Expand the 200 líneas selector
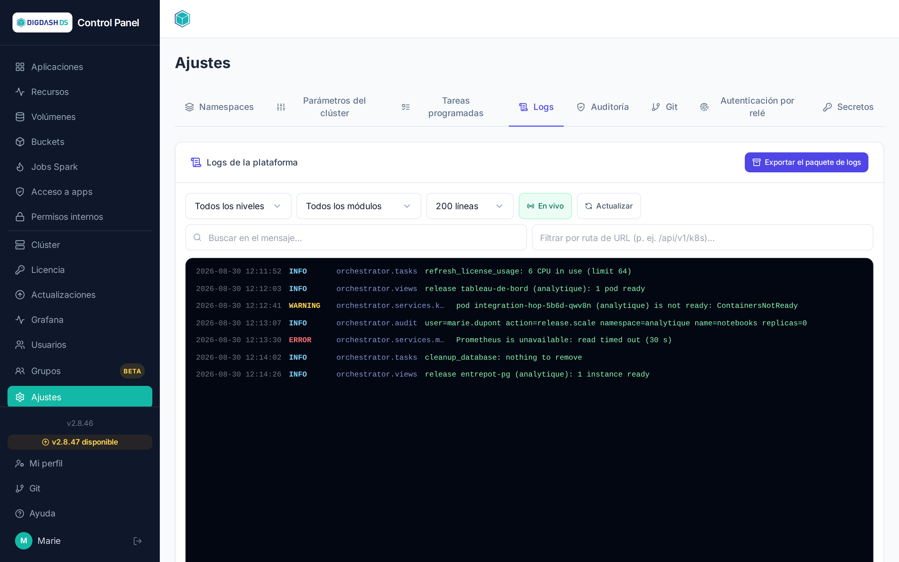Screen dimensions: 899x562 469,206
